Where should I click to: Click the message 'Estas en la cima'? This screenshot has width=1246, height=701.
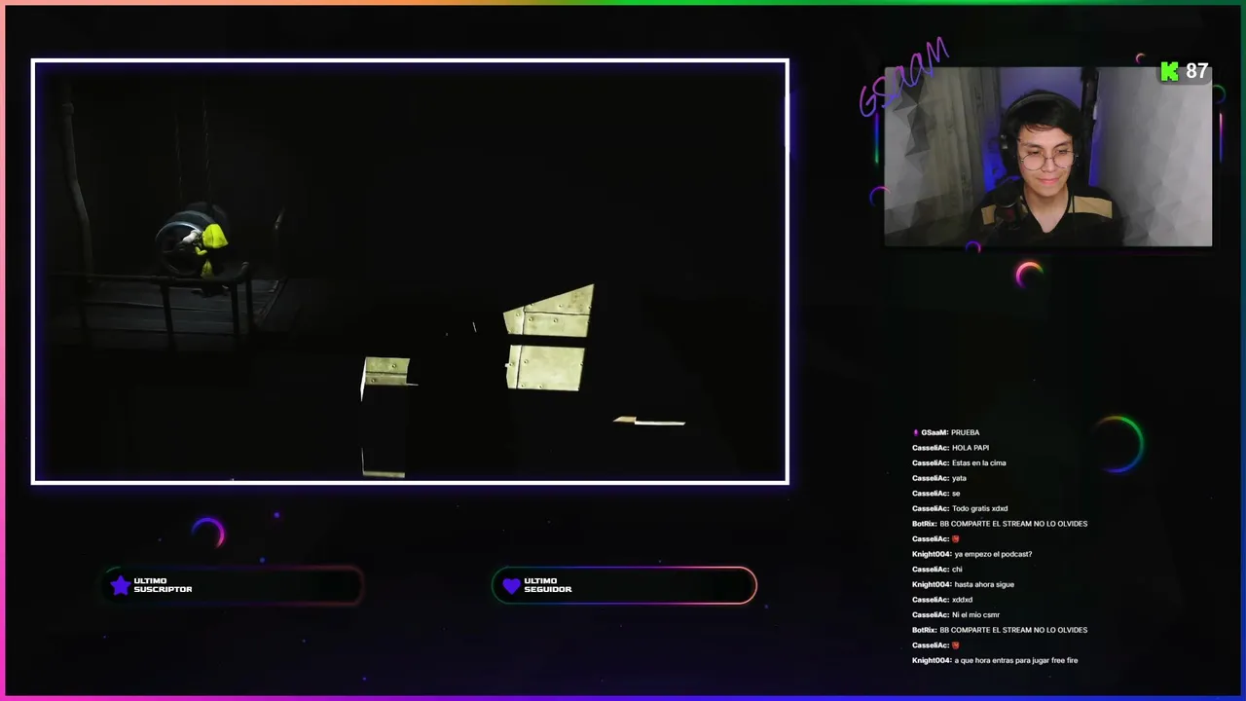click(978, 462)
